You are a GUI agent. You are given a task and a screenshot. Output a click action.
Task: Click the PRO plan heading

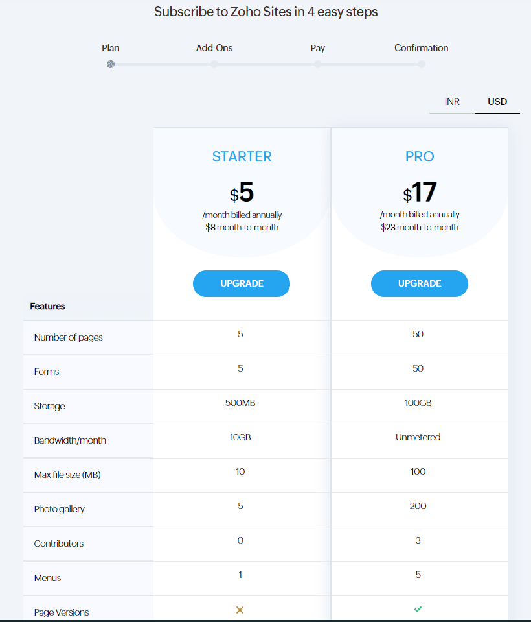[x=420, y=157]
